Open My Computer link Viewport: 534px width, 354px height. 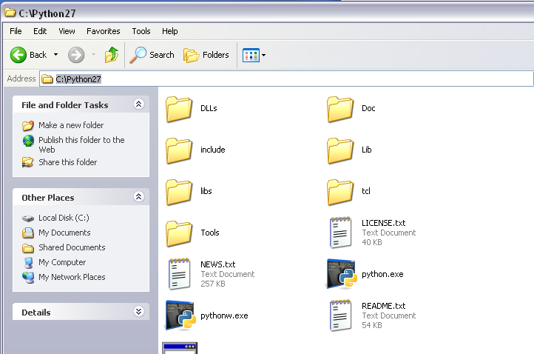(x=62, y=262)
